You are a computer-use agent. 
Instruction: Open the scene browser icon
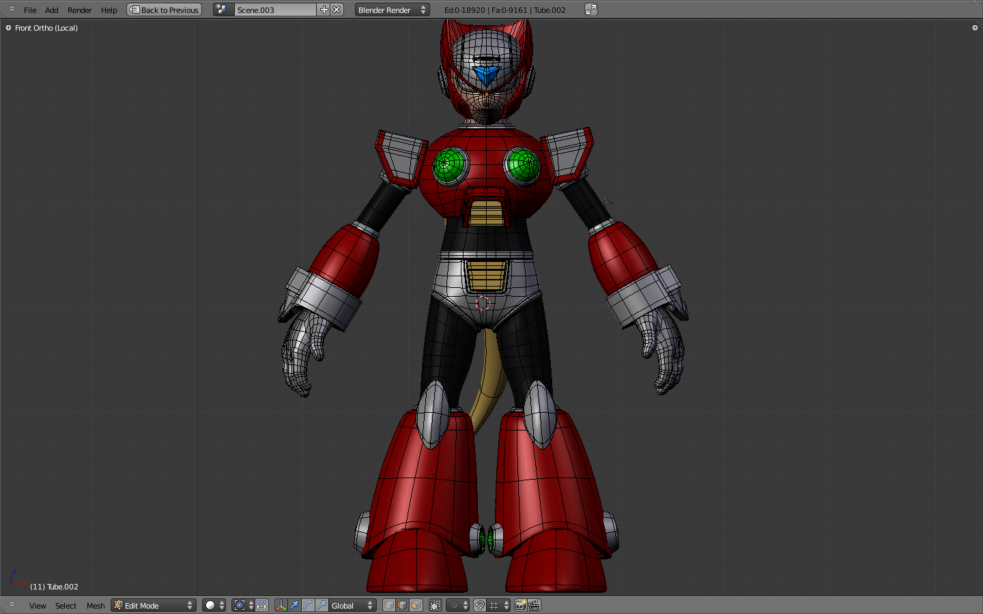[222, 10]
